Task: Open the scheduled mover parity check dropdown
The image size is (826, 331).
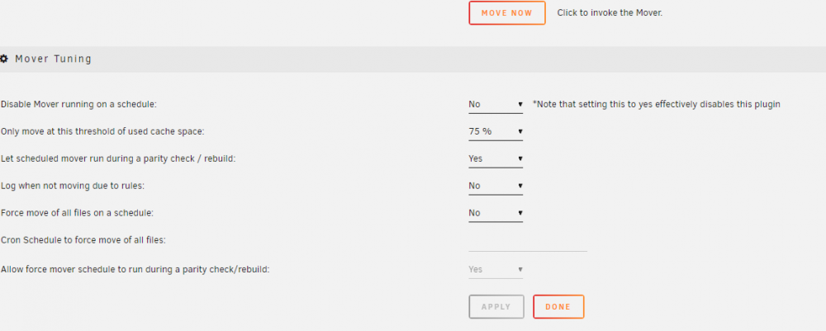Action: coord(496,158)
